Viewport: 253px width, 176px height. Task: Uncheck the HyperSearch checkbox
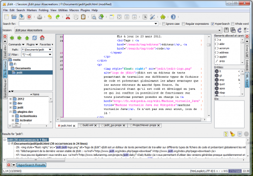(213, 24)
